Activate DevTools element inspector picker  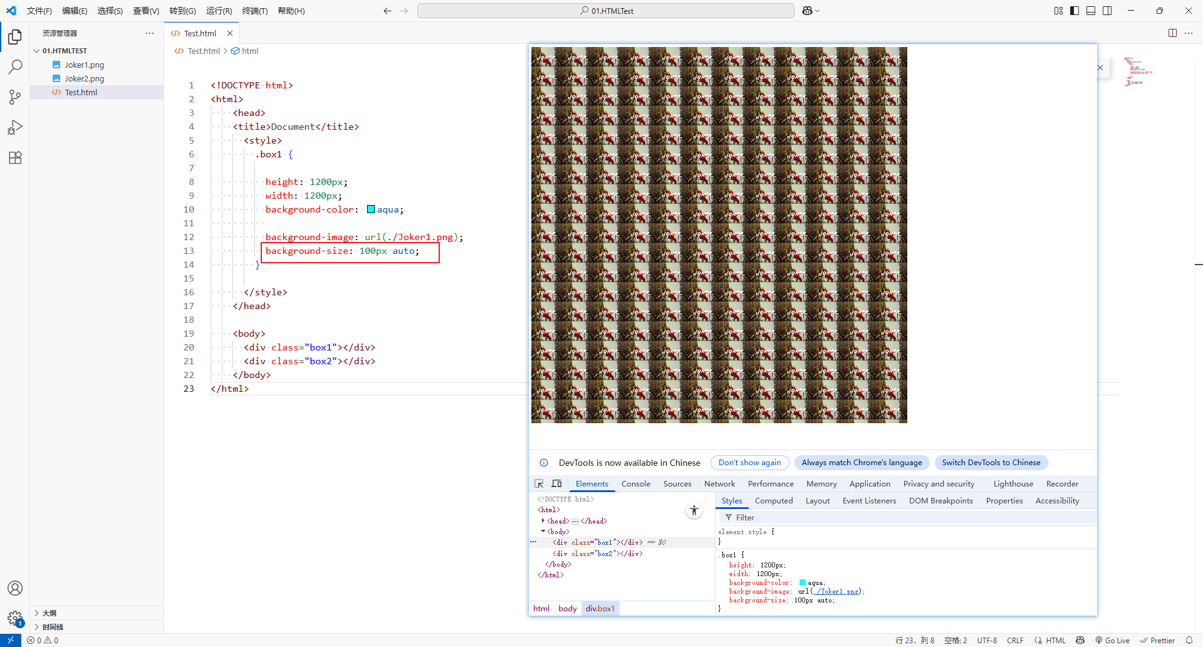pos(539,483)
